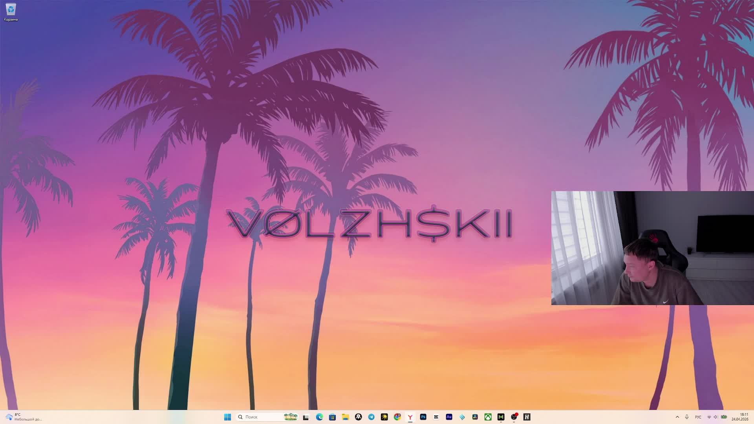The height and width of the screenshot is (424, 754).
Task: Open the Xbox app icon
Action: pyautogui.click(x=488, y=417)
